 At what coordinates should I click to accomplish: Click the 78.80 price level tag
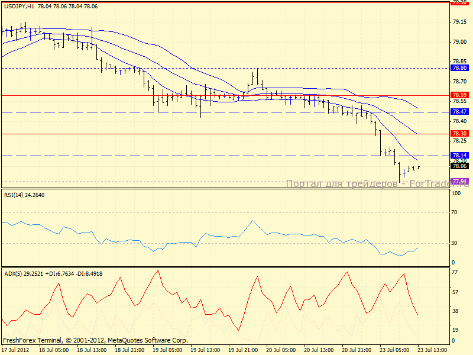[x=459, y=68]
